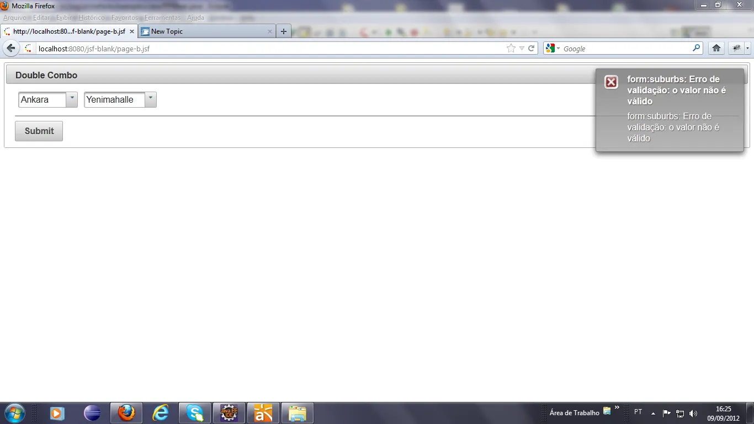Click the loading site icon beside the URL
Viewport: 754px width, 424px height.
click(x=28, y=49)
